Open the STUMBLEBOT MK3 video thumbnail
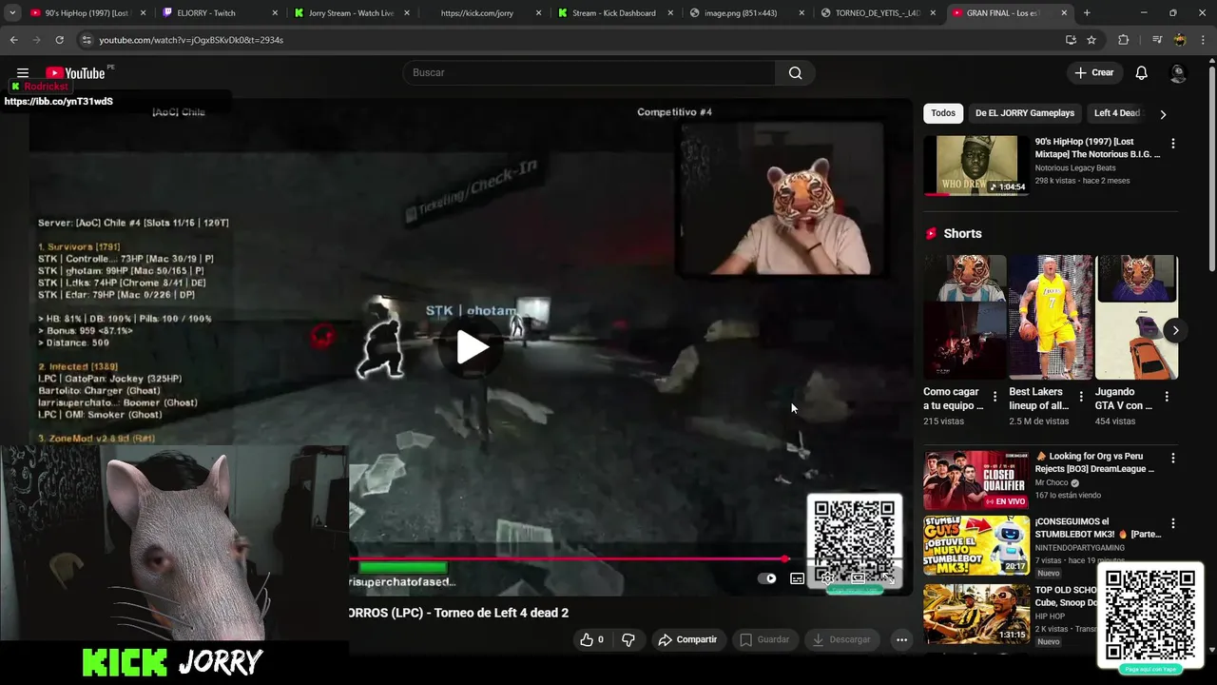1217x685 pixels. pyautogui.click(x=976, y=545)
